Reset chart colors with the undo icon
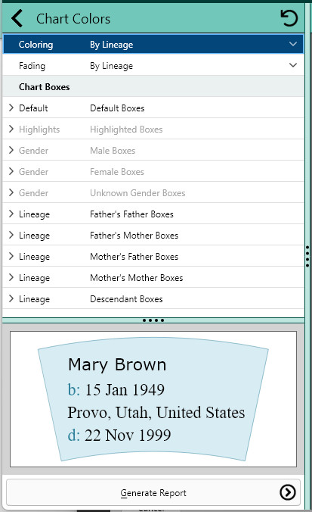 click(289, 18)
